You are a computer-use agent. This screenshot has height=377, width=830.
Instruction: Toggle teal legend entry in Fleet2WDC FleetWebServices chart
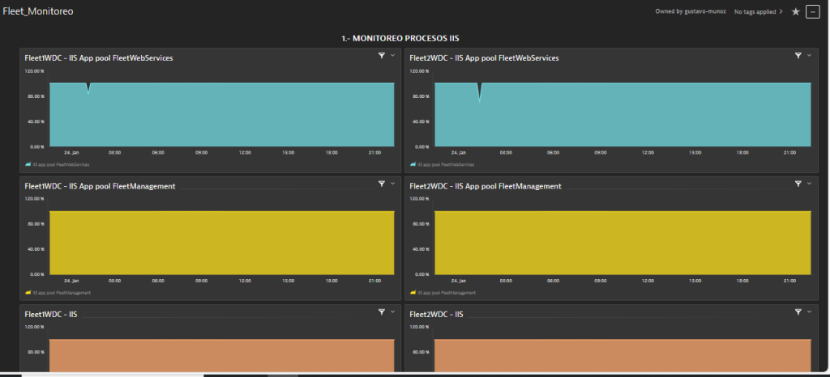[x=443, y=165]
